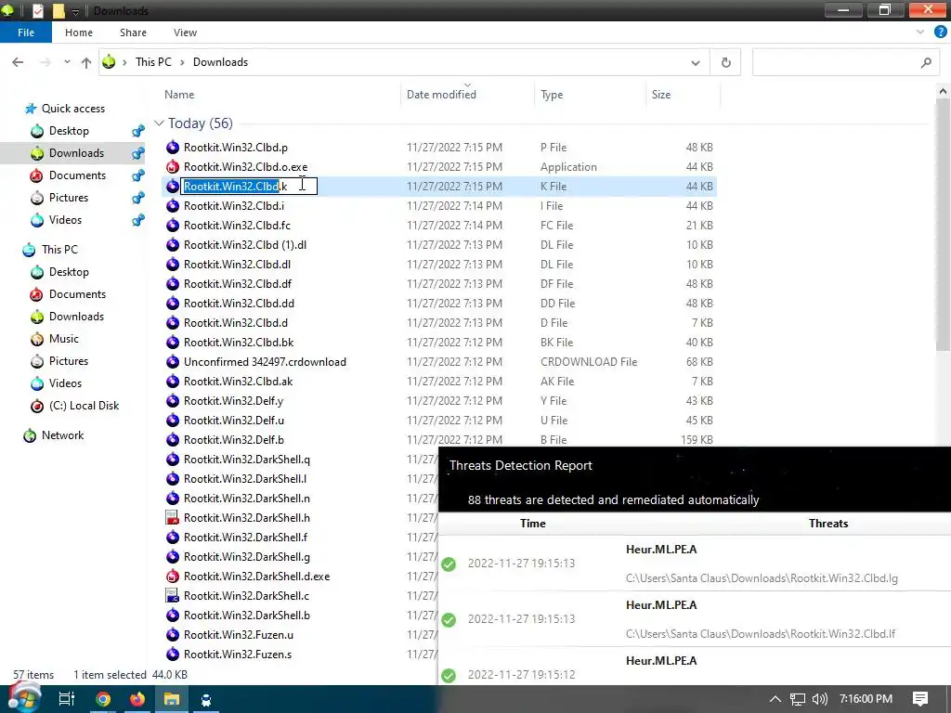Show hidden system tray icons
Screen dimensions: 951x713
775,699
